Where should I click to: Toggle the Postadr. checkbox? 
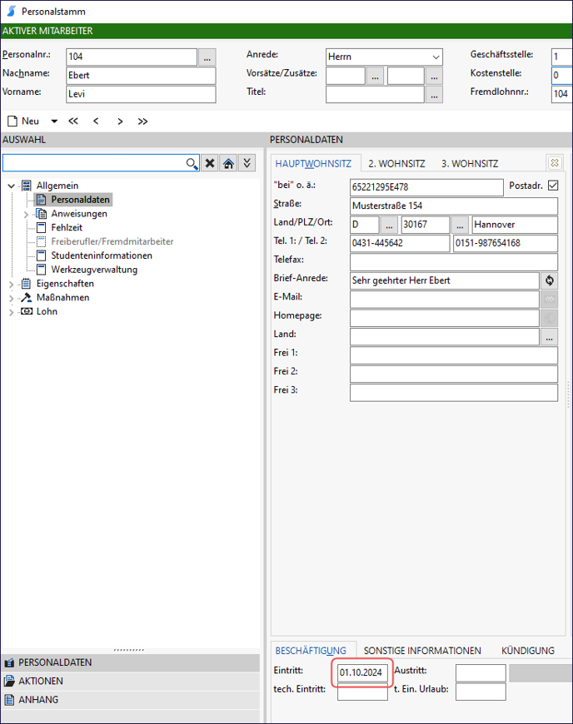(x=553, y=186)
